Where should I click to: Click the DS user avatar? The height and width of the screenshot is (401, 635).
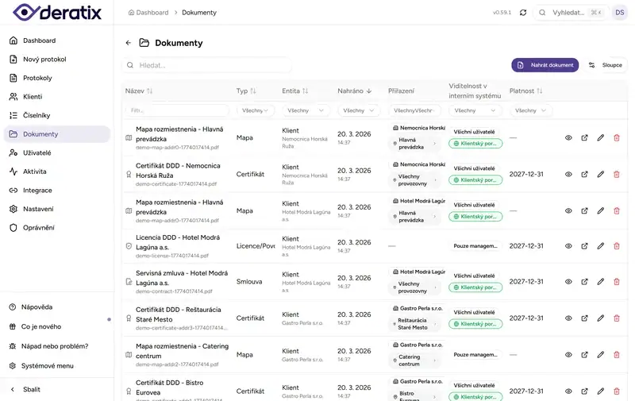618,13
